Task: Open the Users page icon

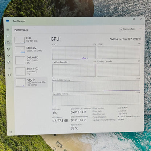Action: coord(9,62)
